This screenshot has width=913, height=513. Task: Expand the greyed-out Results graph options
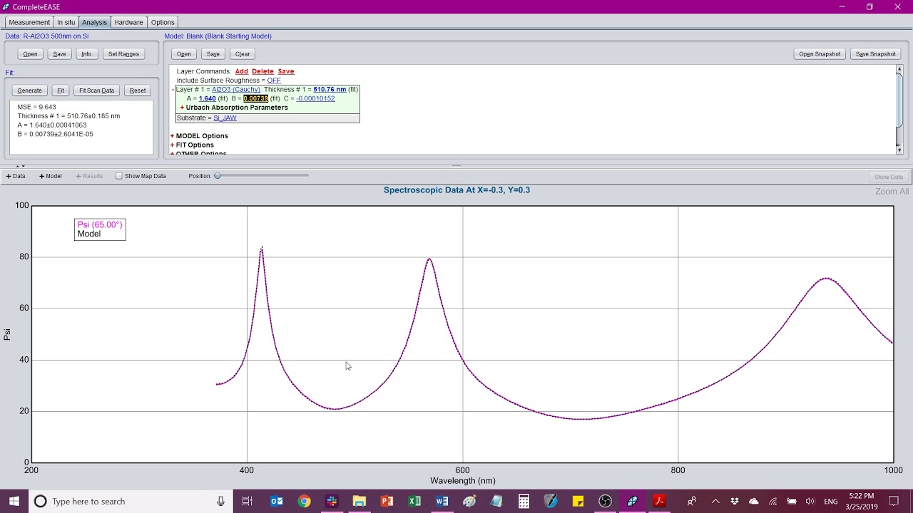click(89, 176)
